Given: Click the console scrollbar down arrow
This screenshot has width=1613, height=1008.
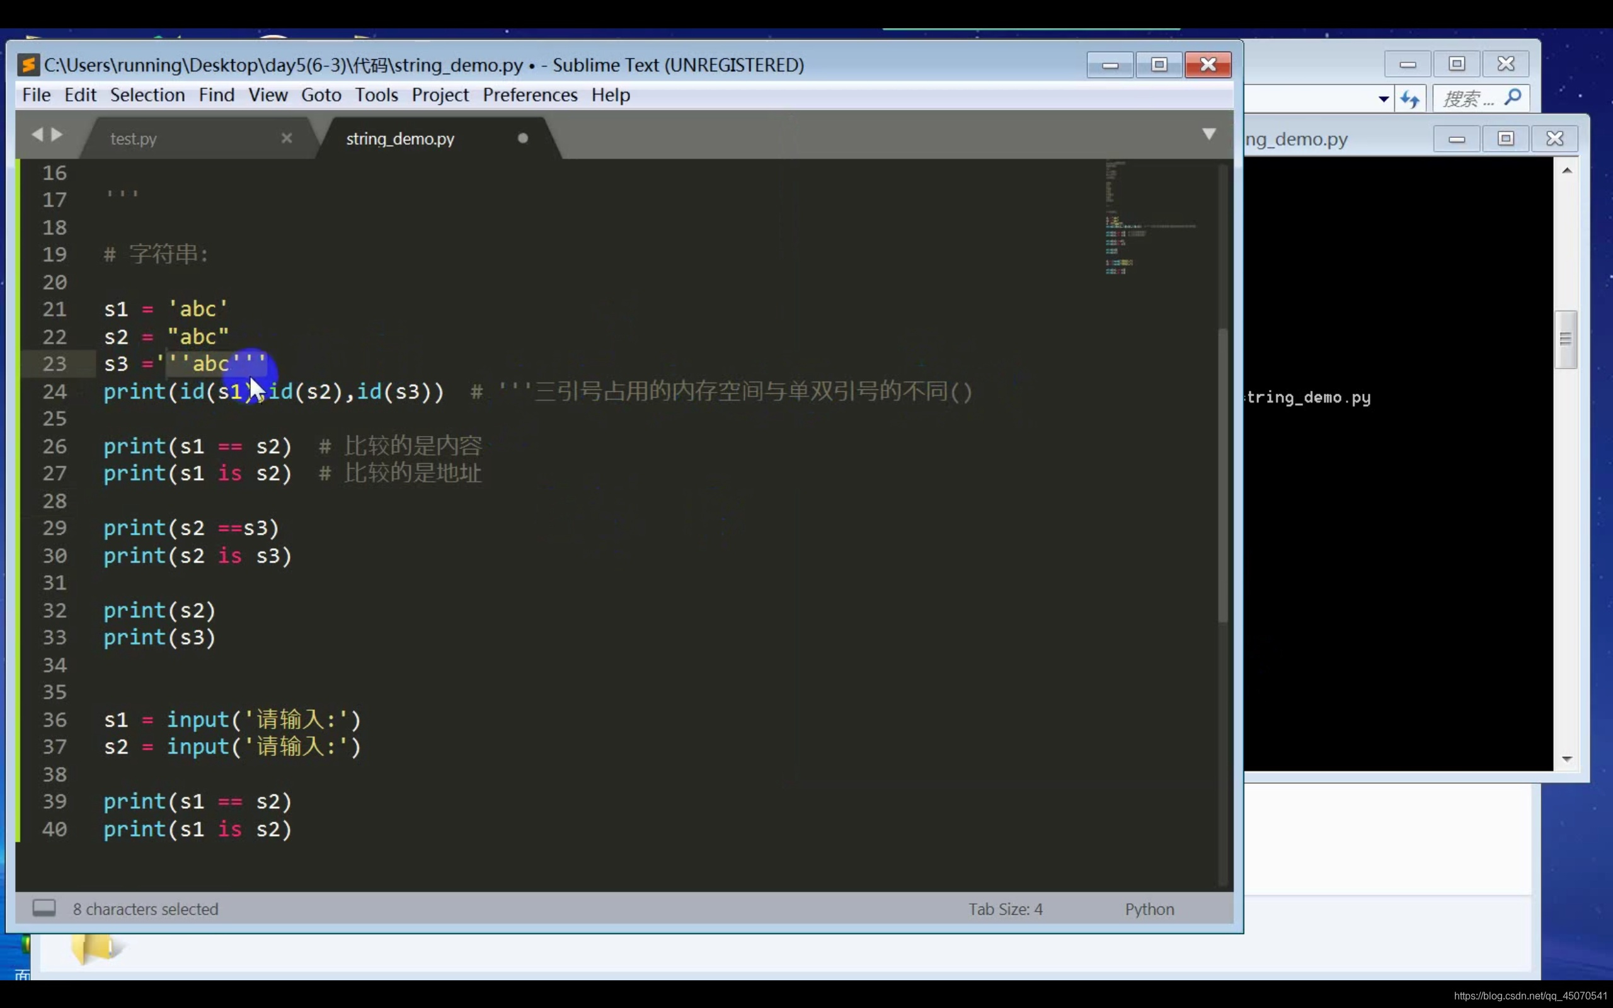Looking at the screenshot, I should [x=1566, y=759].
